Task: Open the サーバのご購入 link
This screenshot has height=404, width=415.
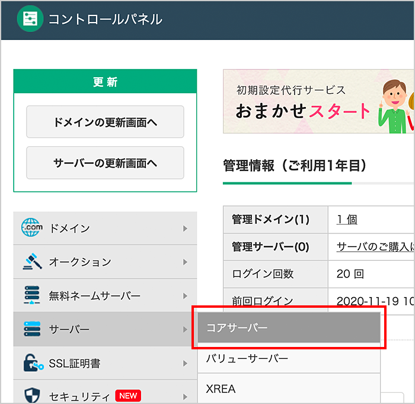Action: [375, 247]
